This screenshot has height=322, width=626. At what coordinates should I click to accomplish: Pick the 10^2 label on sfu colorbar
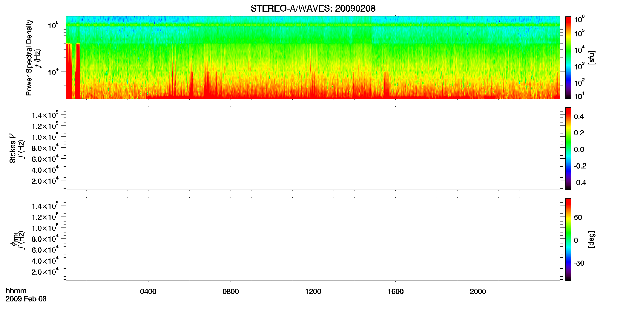coord(579,82)
